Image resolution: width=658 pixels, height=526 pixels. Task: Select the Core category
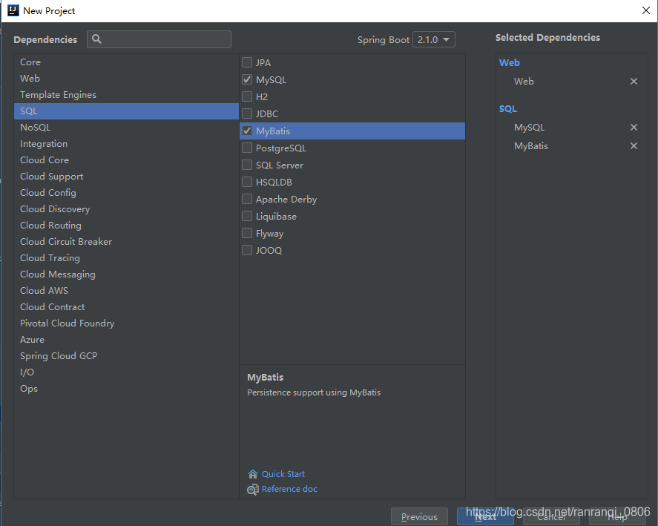click(126, 62)
